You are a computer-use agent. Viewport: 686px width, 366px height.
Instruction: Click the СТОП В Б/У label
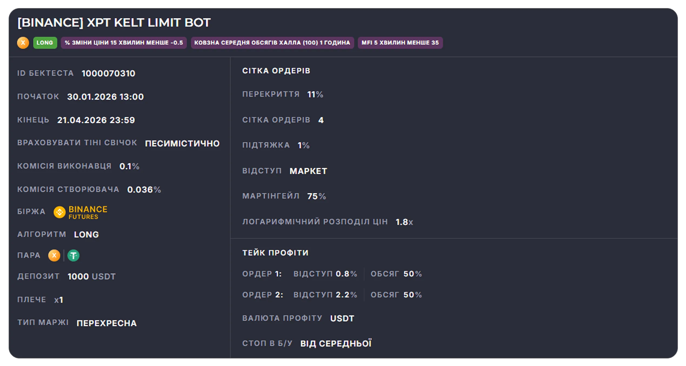267,343
